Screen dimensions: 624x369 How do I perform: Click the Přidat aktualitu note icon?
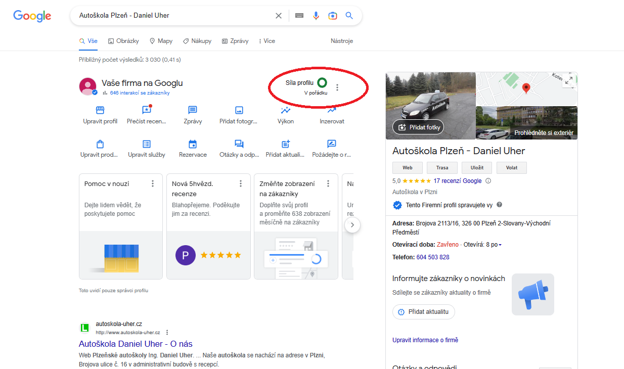286,144
